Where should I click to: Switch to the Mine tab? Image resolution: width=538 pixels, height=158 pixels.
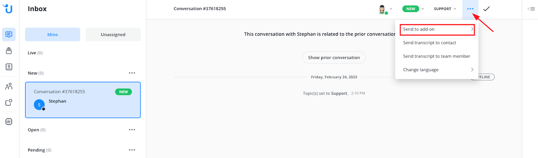tap(53, 35)
